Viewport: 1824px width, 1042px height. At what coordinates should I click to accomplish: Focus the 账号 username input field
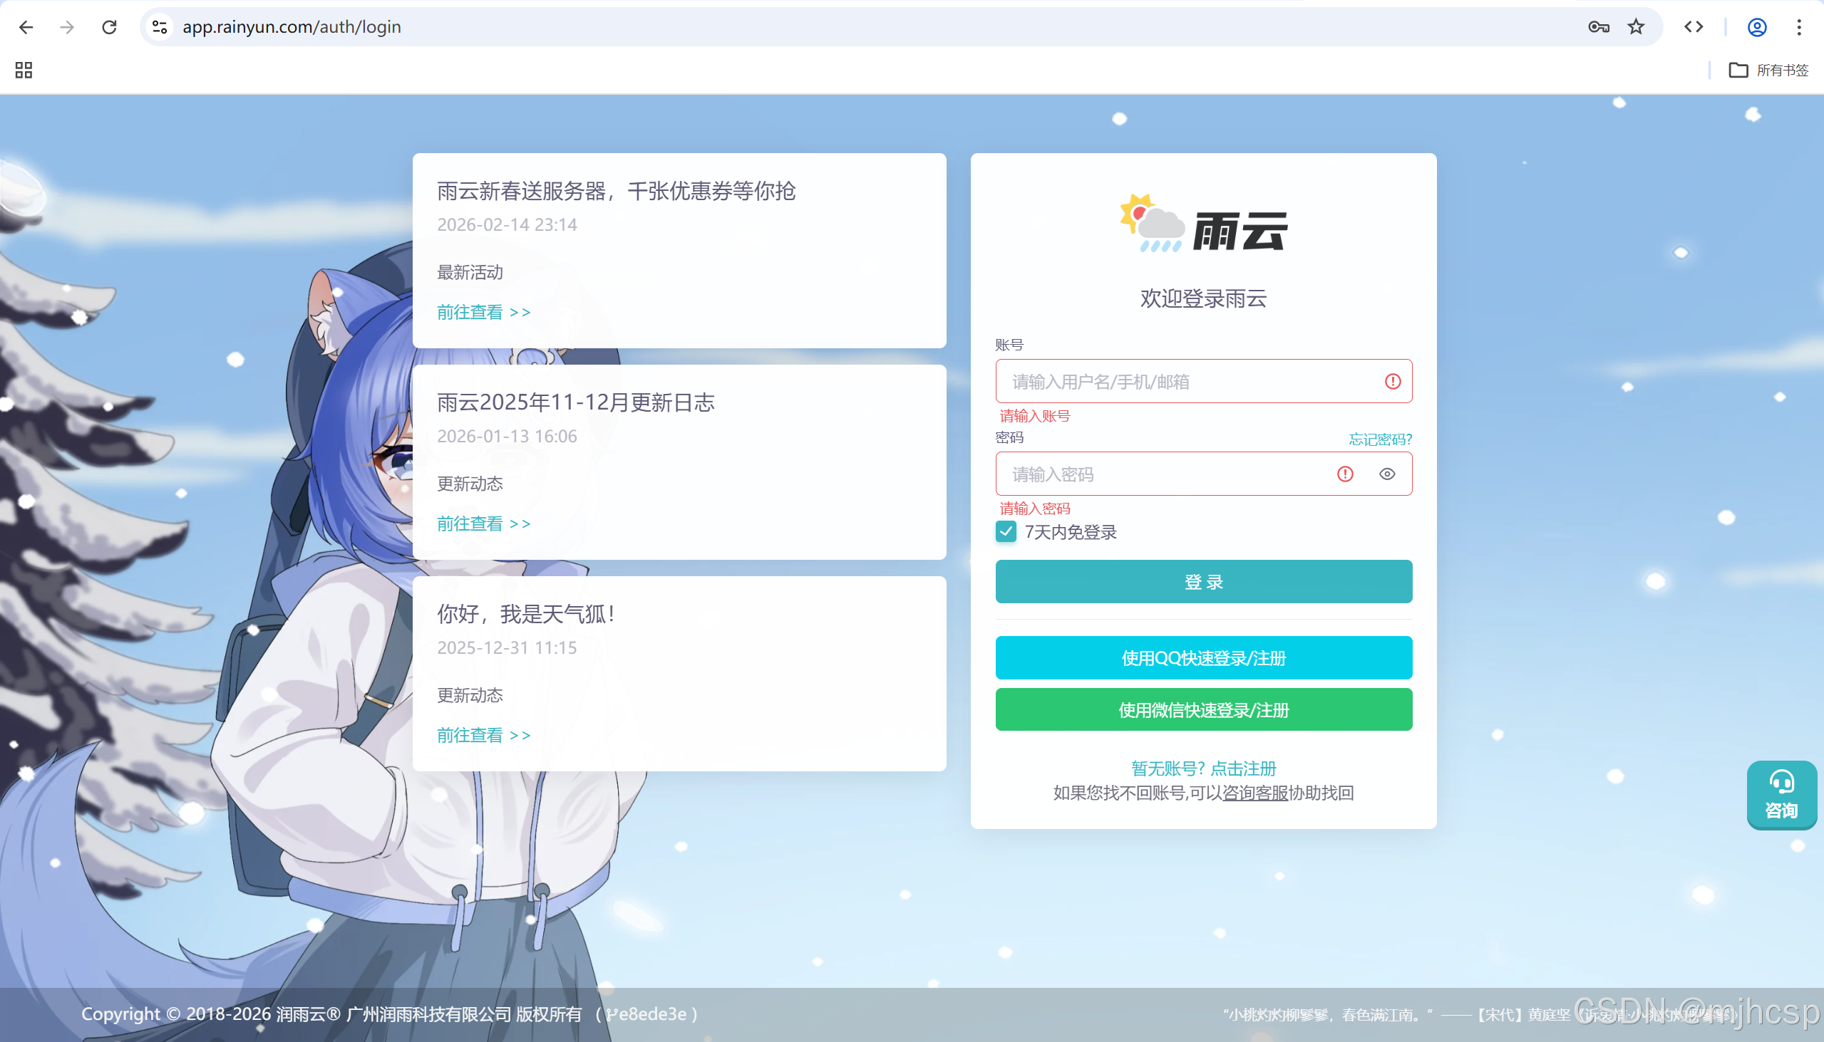click(x=1189, y=382)
